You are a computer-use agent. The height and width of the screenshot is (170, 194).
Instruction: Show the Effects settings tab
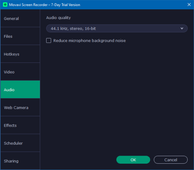[x=20, y=125]
